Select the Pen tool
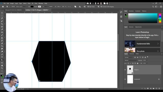Screen dimensions: 163x92 [x=2, y=54]
